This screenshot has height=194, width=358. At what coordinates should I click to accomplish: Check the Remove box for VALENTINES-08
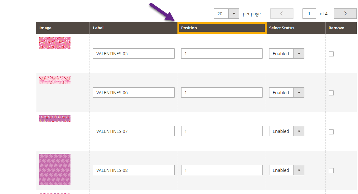pyautogui.click(x=331, y=170)
